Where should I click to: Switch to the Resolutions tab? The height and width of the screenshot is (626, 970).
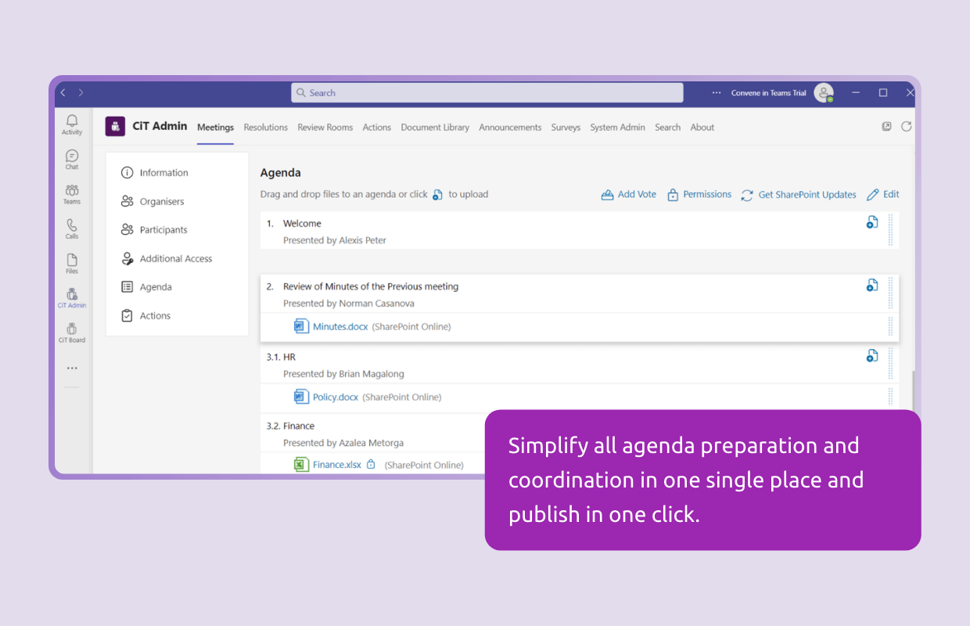(265, 128)
